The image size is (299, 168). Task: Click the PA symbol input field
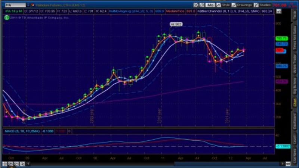click(x=15, y=5)
